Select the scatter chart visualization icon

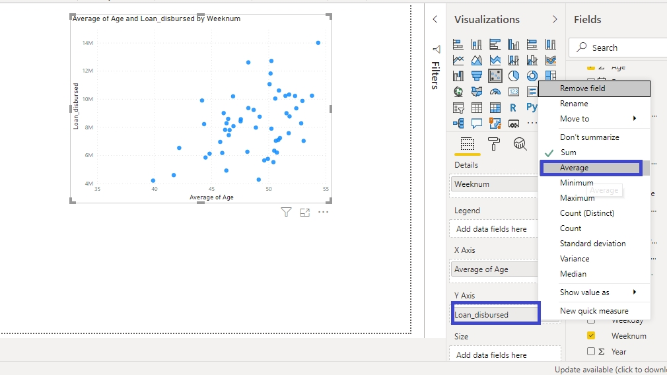click(495, 76)
